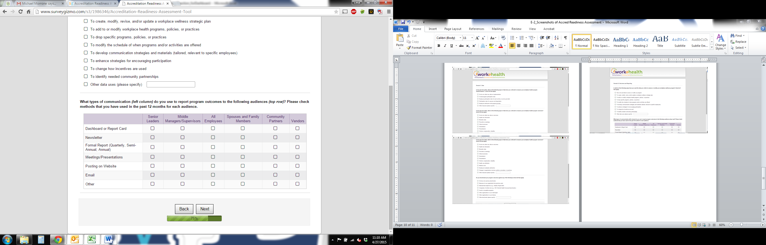Increase paragraph indent in Word
The width and height of the screenshot is (766, 245).
coord(548,38)
